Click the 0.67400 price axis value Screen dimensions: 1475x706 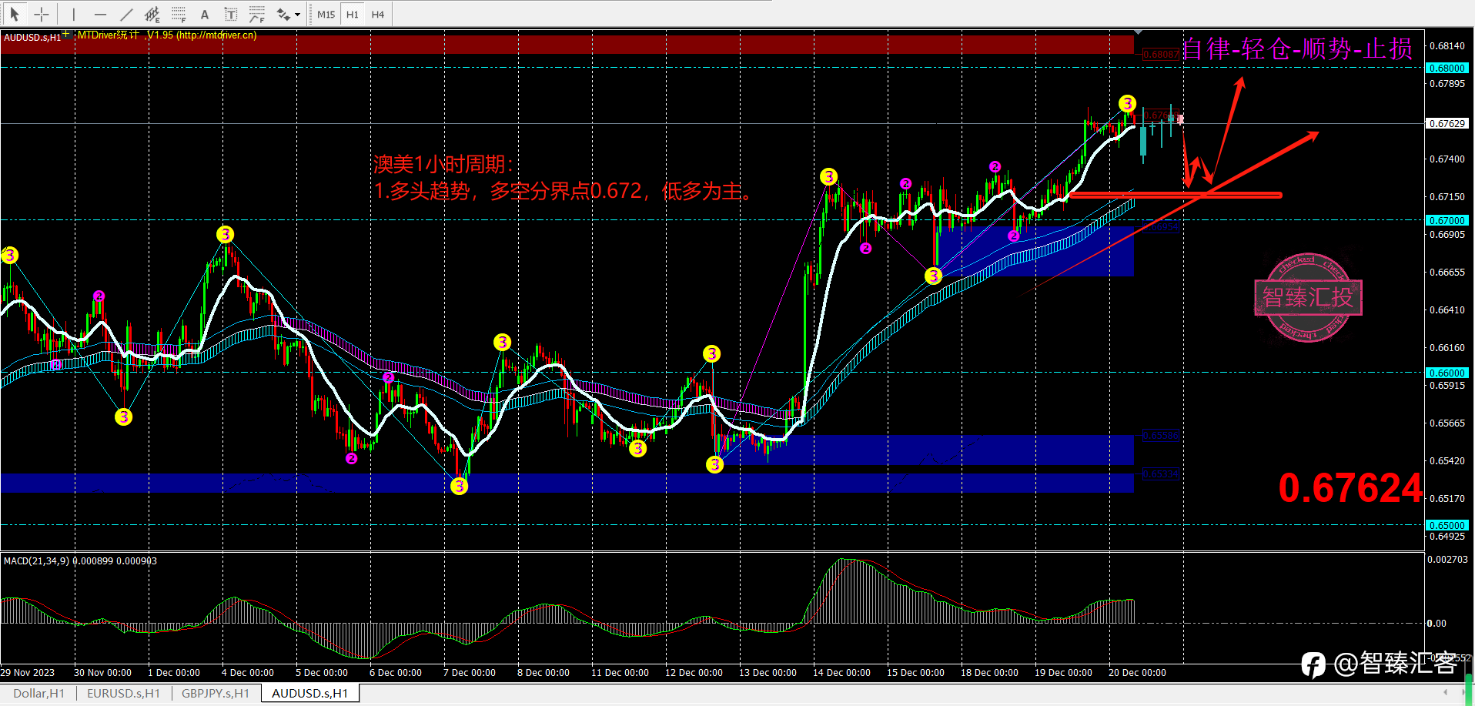click(x=1447, y=159)
